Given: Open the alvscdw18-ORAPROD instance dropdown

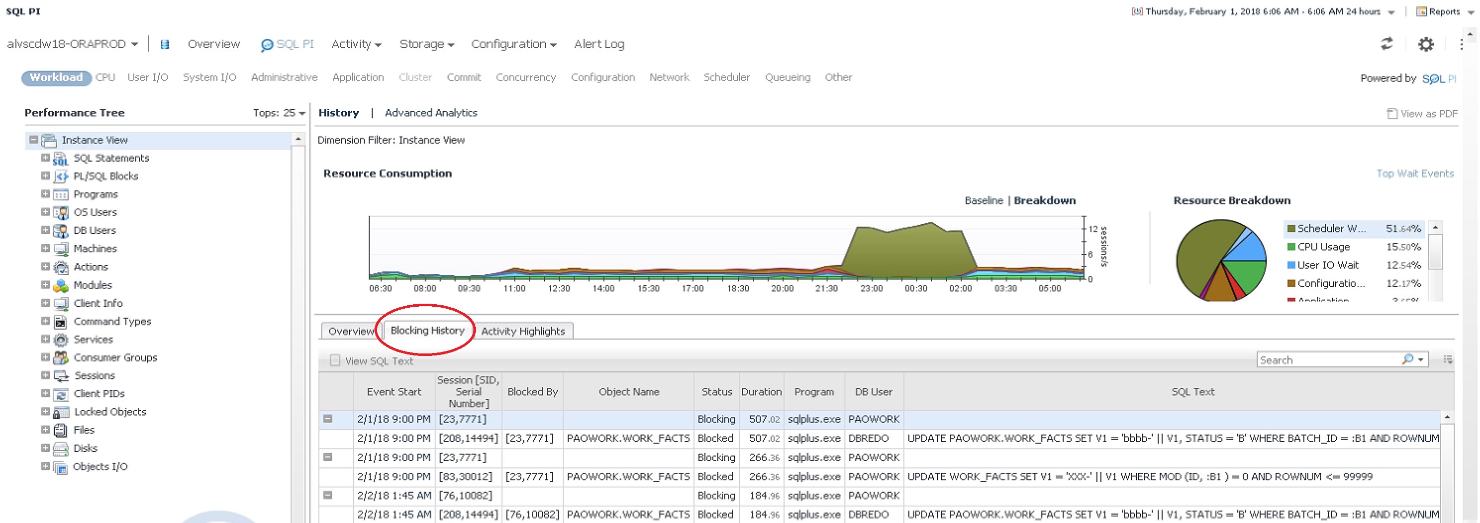Looking at the screenshot, I should (73, 44).
